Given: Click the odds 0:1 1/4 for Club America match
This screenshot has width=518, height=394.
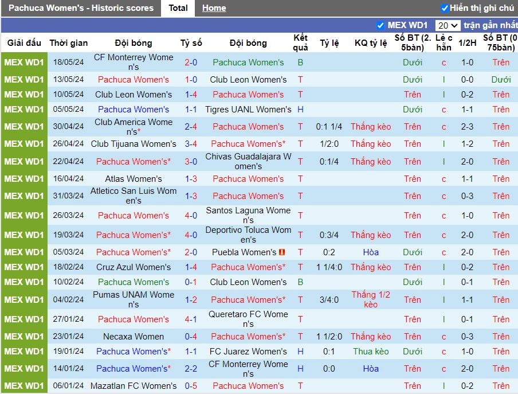Looking at the screenshot, I should 329,127.
